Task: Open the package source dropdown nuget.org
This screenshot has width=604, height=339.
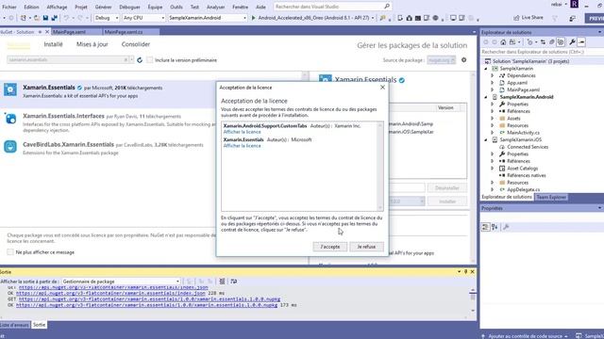Action: pos(441,60)
